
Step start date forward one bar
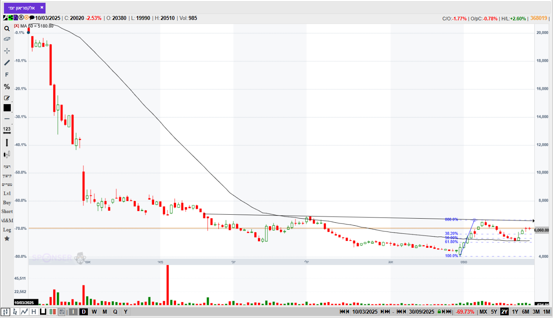[383, 312]
